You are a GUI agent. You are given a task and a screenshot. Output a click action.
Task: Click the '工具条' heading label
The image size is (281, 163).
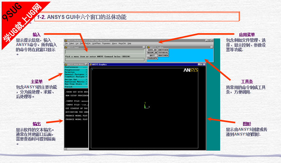click(247, 81)
